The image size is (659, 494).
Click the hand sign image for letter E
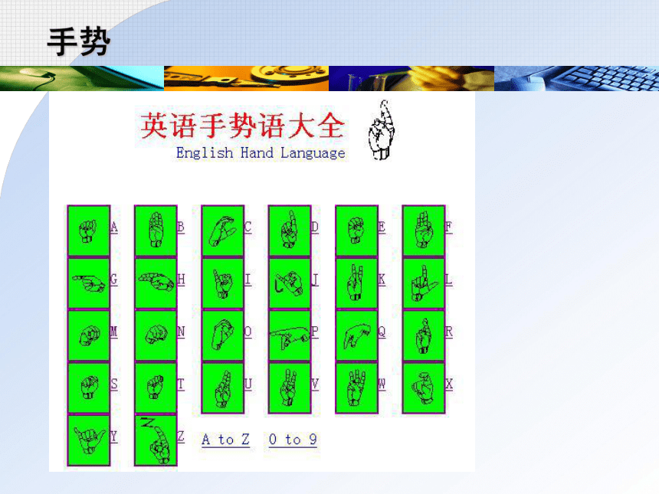click(x=357, y=231)
